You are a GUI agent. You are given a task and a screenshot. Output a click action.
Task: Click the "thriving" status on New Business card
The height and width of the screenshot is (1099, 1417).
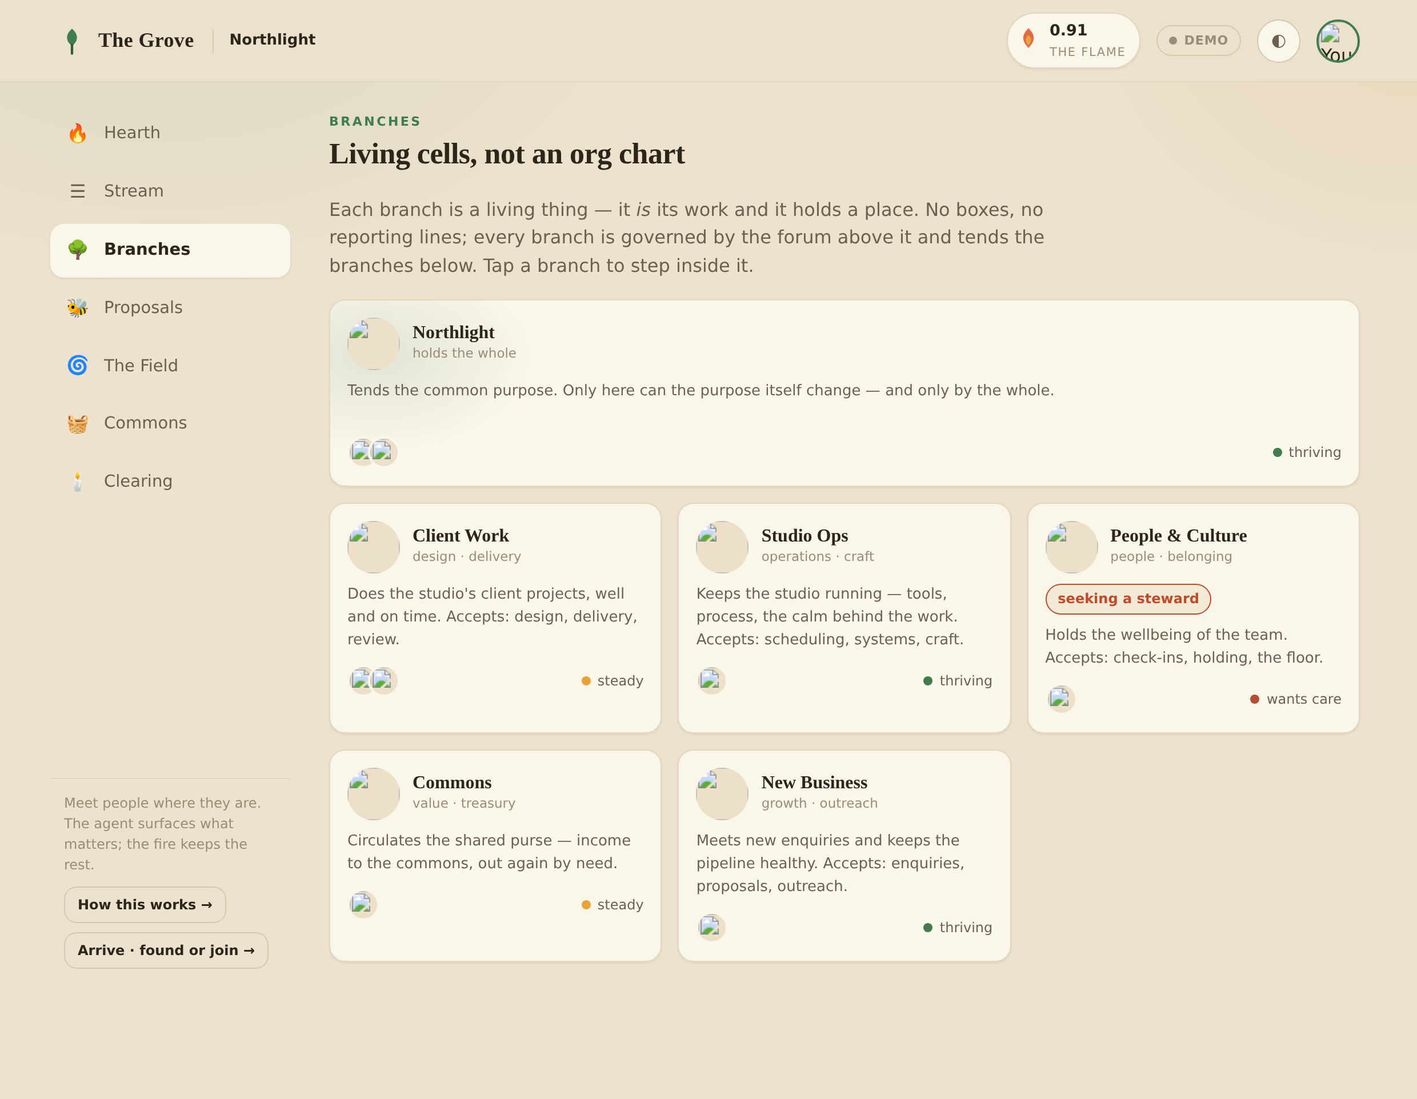pos(958,927)
